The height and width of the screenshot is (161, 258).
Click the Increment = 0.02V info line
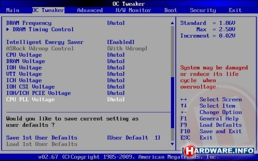point(208,36)
